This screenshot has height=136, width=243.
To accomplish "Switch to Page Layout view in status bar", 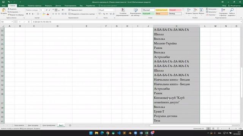I will click(213, 128).
